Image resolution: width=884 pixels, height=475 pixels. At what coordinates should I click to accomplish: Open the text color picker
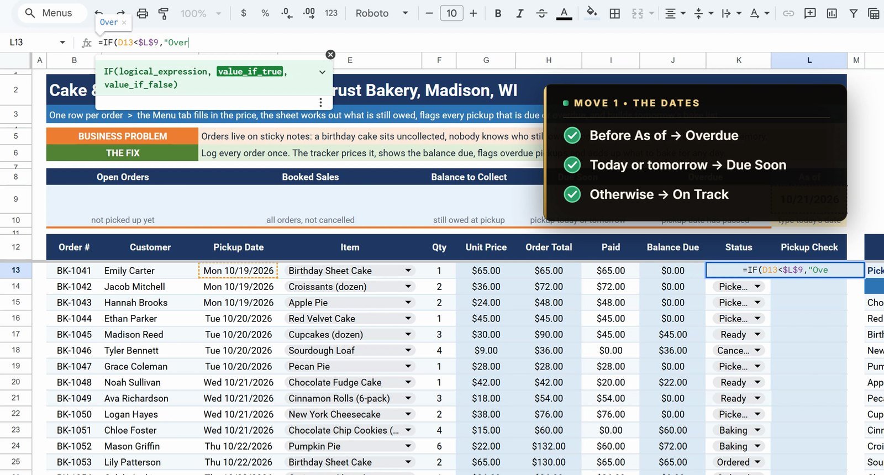point(564,13)
